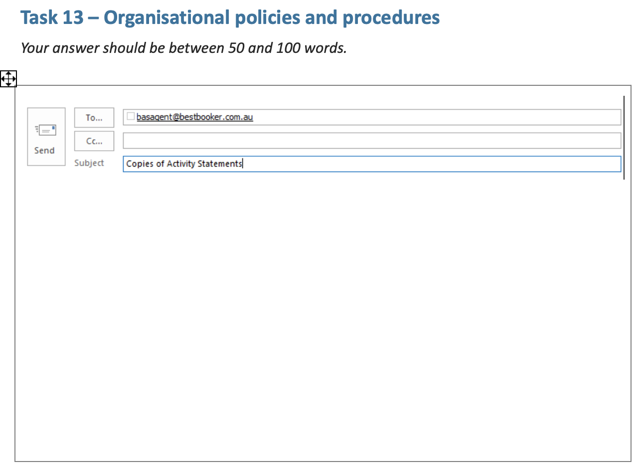Click the Subject label
The height and width of the screenshot is (470, 635).
click(90, 163)
